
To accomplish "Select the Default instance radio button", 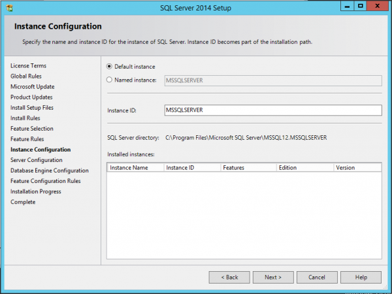I will 109,67.
